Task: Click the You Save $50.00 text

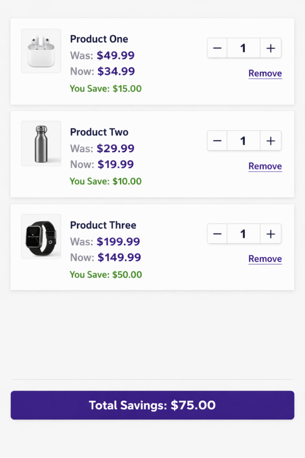Action: click(x=105, y=274)
